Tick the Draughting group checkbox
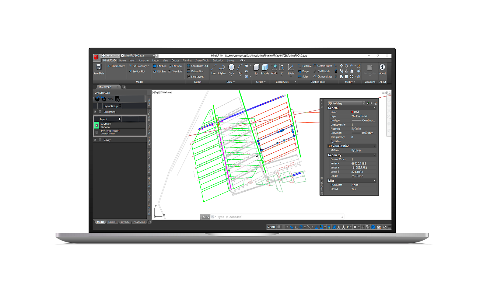This screenshot has height=292, width=487. [x=100, y=112]
